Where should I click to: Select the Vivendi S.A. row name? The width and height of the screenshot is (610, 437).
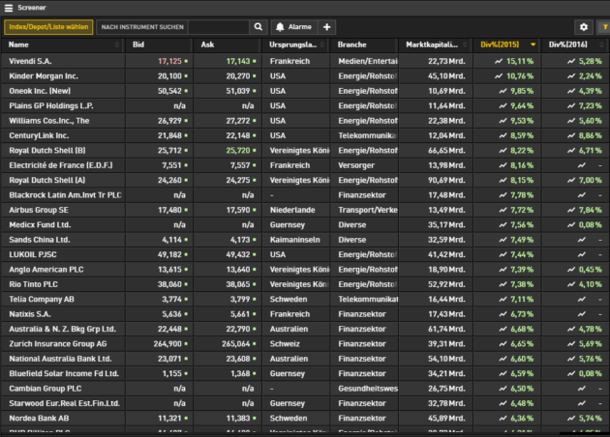coord(30,61)
